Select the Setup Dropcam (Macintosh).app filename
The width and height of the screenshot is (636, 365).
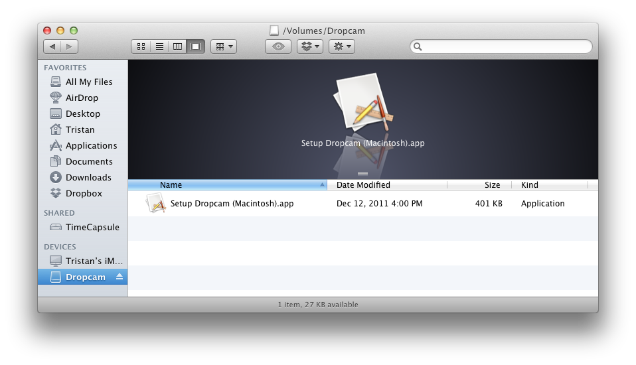pos(232,204)
